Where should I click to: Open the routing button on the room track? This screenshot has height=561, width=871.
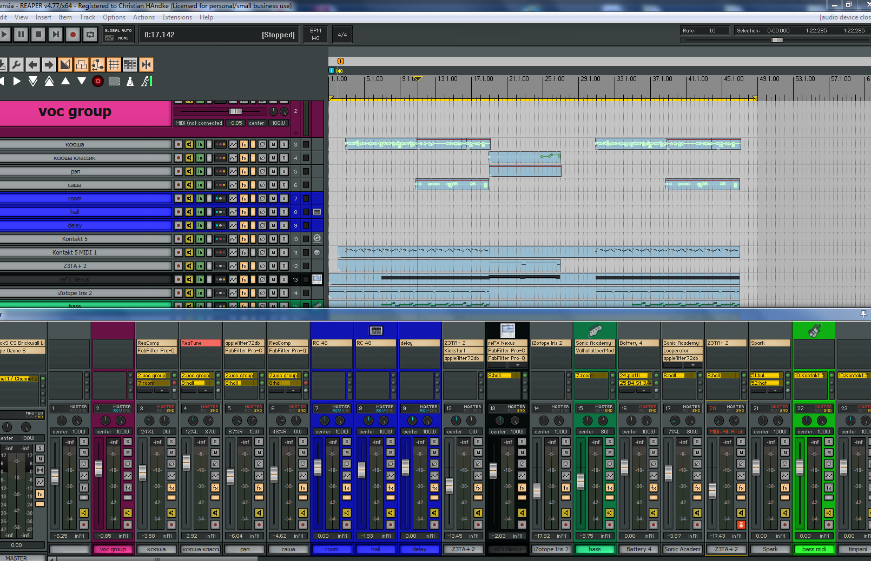tap(220, 198)
